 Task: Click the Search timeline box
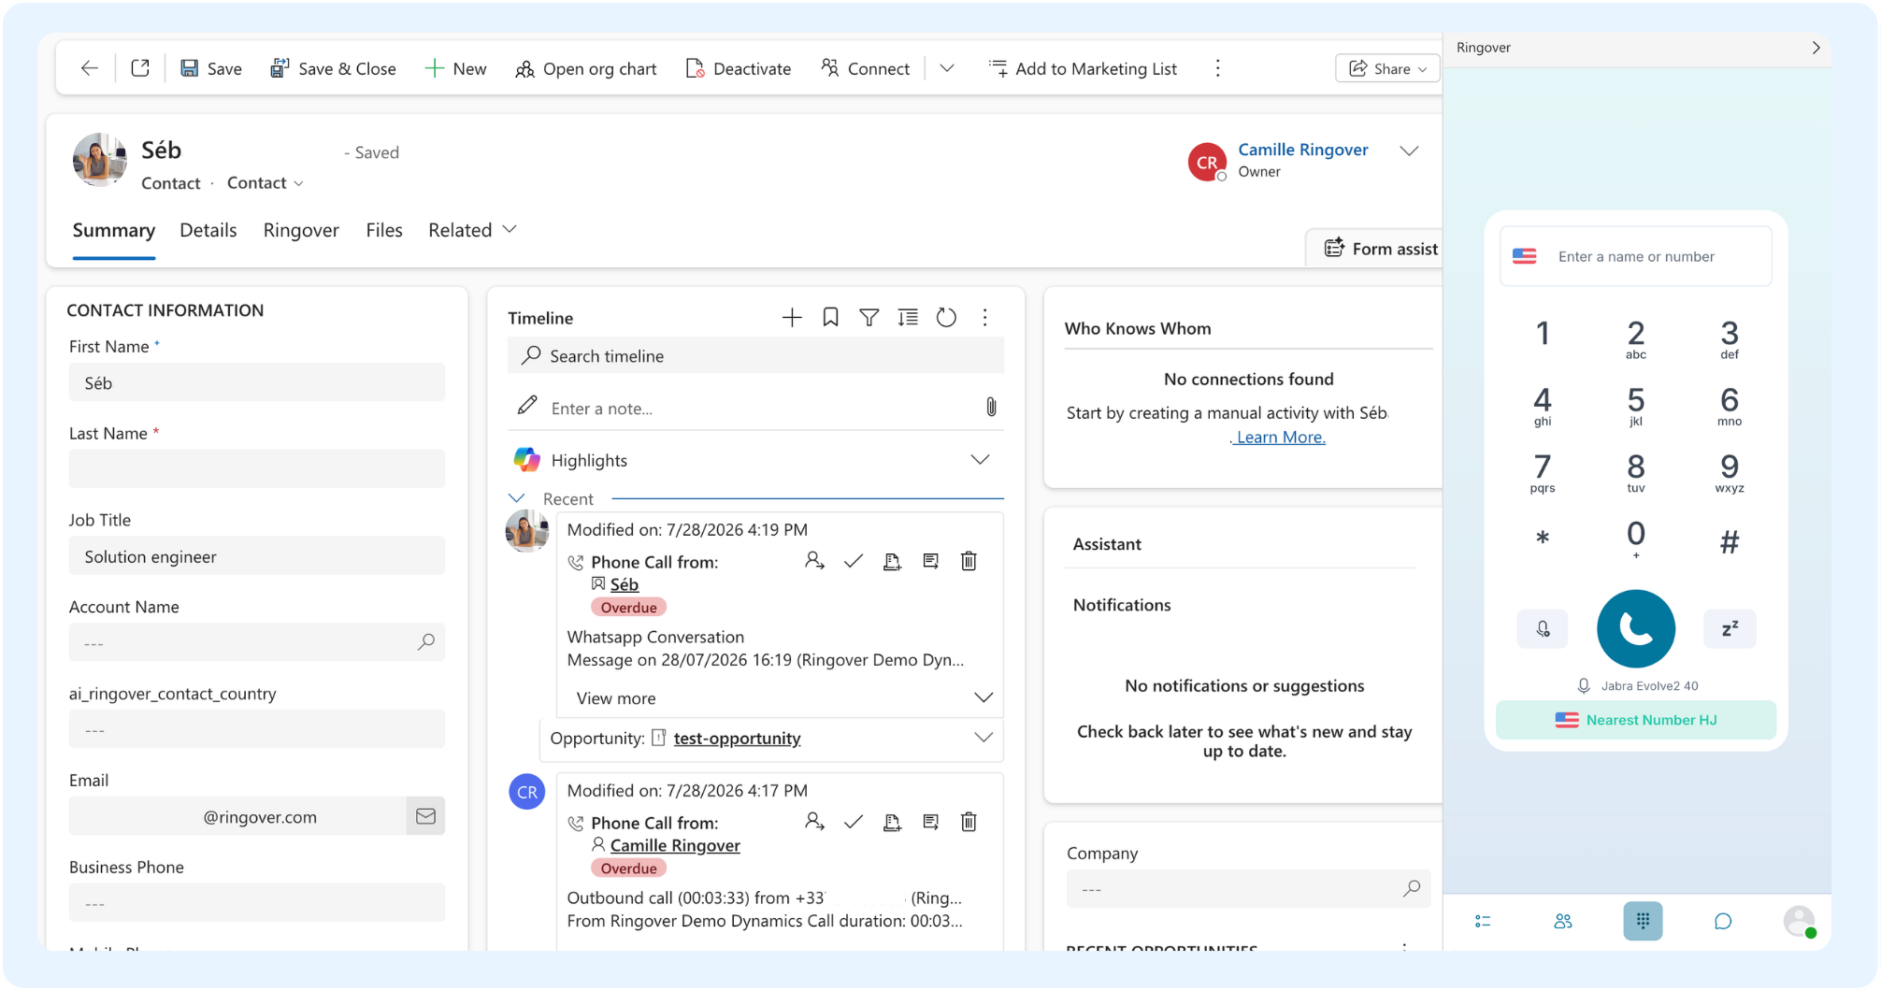[755, 355]
